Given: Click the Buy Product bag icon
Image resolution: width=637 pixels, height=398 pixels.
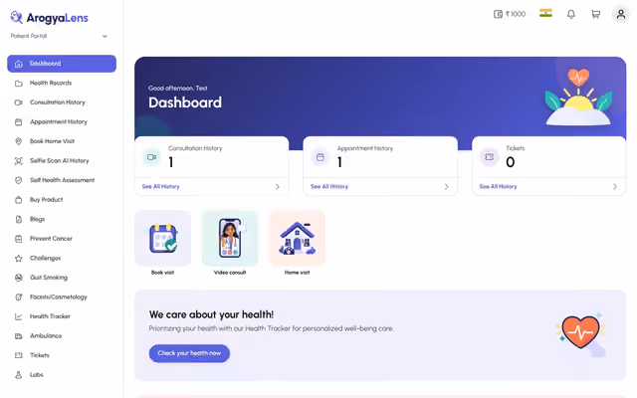Looking at the screenshot, I should click(18, 200).
